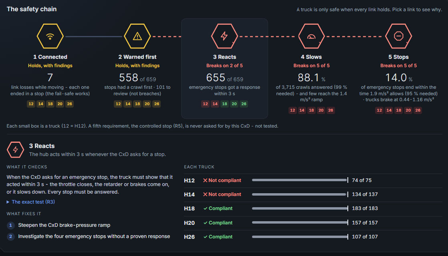Click "Investigate the four emergency stops" fix
The height and width of the screenshot is (256, 448).
click(x=94, y=236)
